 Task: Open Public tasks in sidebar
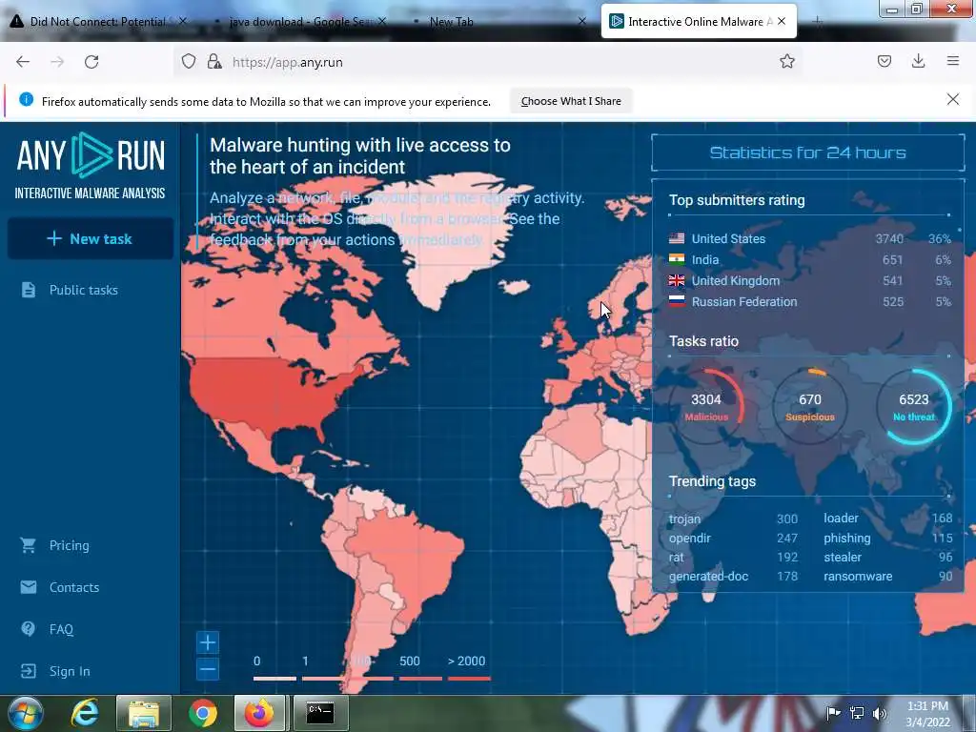84,290
